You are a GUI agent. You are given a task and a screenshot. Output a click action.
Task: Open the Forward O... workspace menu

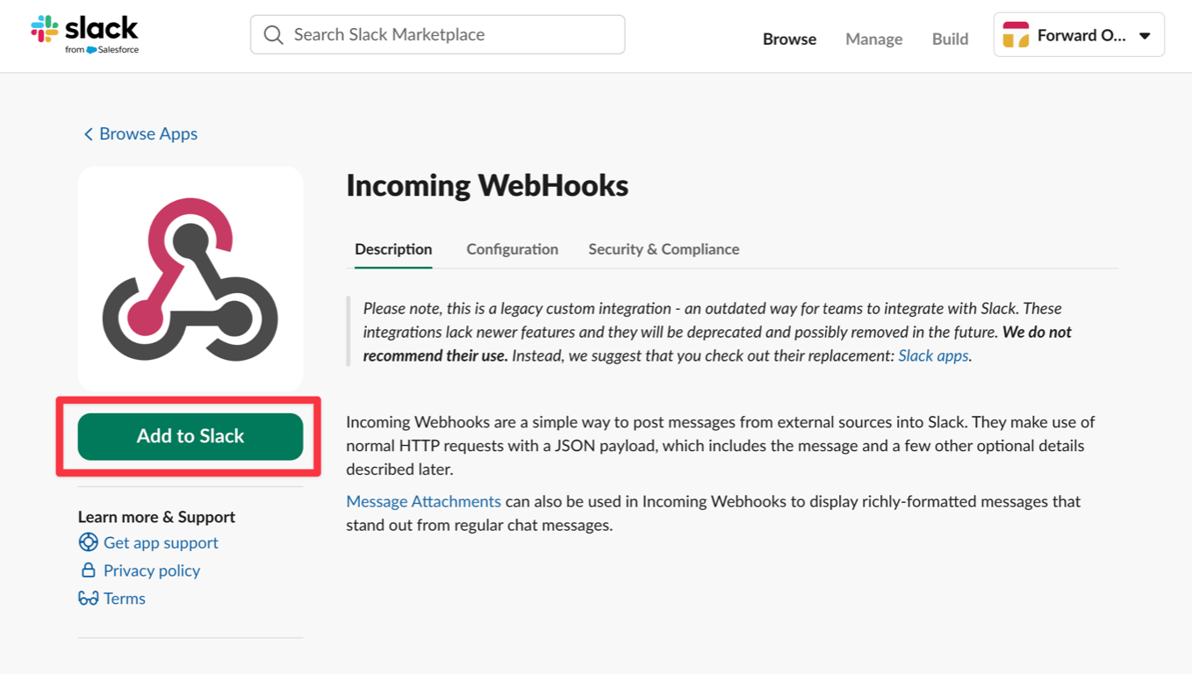point(1081,35)
